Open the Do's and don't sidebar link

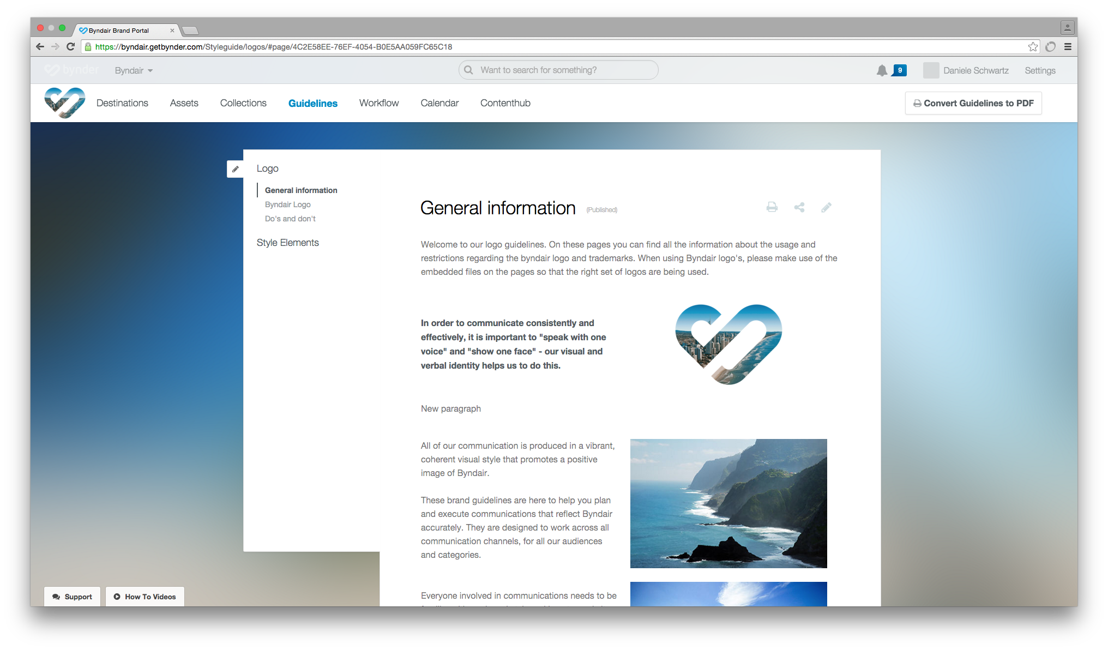point(290,219)
